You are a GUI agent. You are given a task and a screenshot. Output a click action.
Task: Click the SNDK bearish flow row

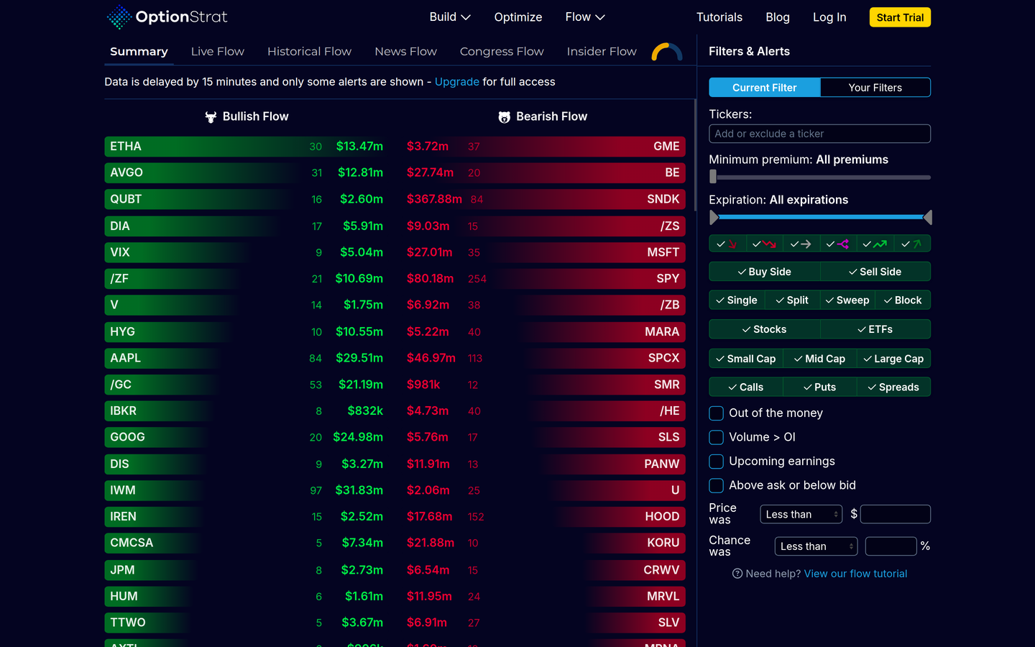[544, 199]
